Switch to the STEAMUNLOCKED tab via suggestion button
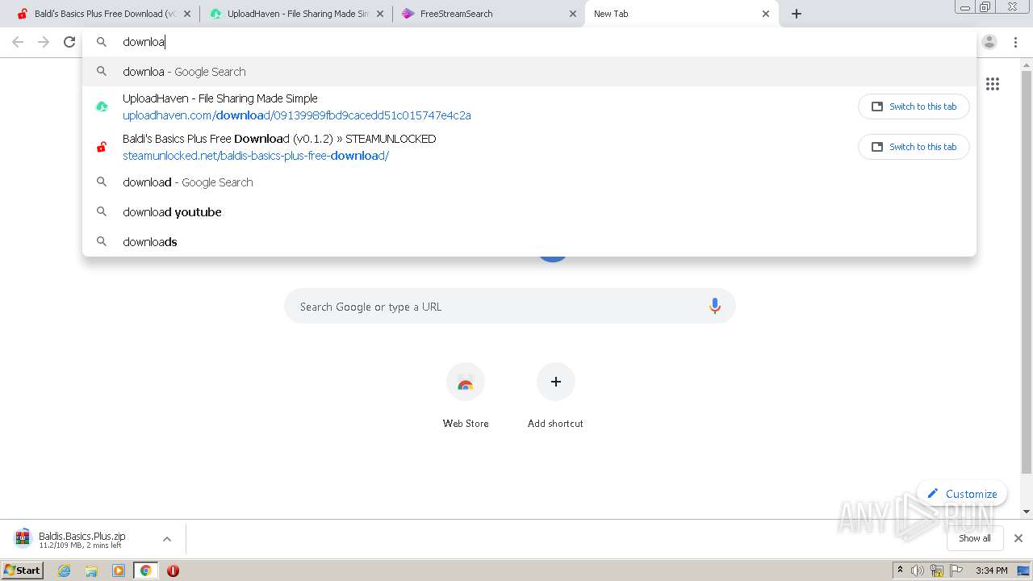1033x581 pixels. tap(914, 147)
